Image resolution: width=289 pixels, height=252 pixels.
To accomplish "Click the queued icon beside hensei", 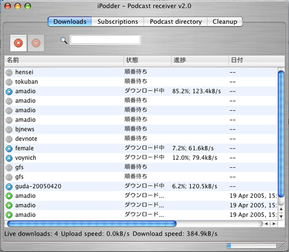I will [x=9, y=73].
